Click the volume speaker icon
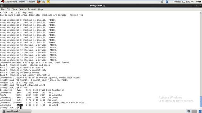 coord(162,2)
